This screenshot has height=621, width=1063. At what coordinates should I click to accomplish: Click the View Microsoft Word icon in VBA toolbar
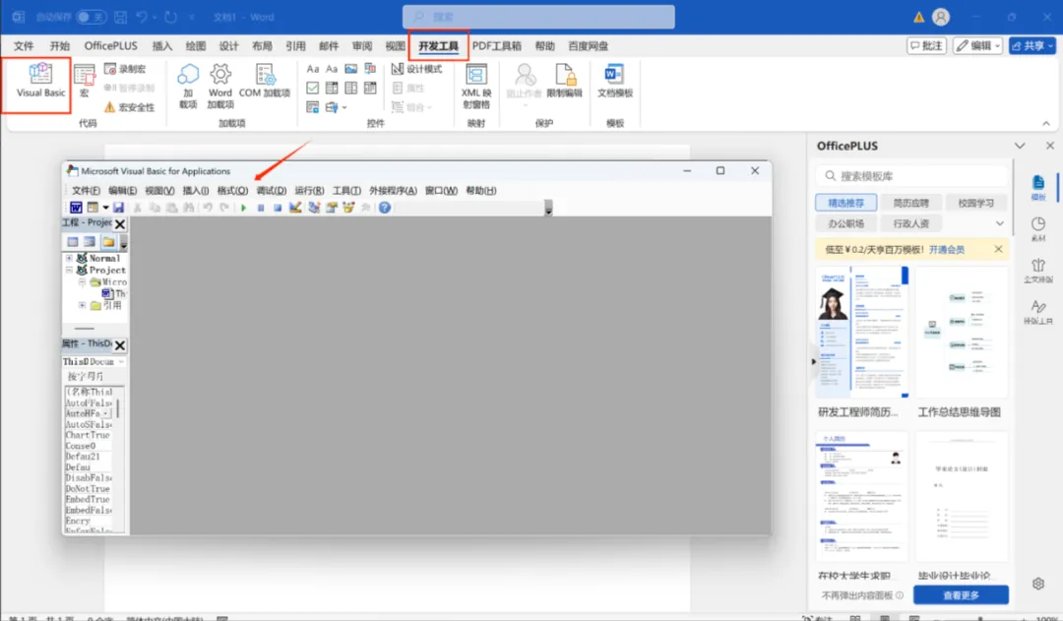point(76,208)
